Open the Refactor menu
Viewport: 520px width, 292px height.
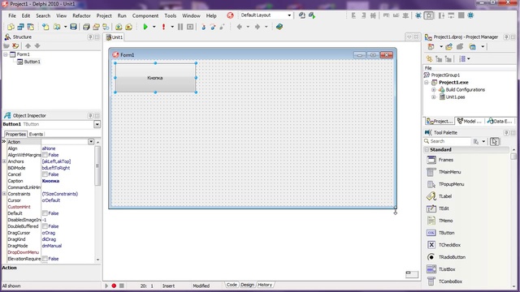(x=81, y=15)
